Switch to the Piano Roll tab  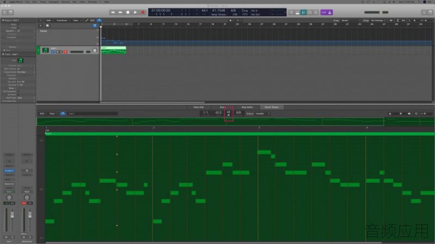coord(199,107)
